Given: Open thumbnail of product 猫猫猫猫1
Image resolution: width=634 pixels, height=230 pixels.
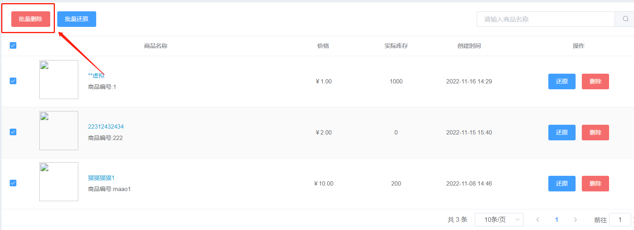Looking at the screenshot, I should coord(59,182).
